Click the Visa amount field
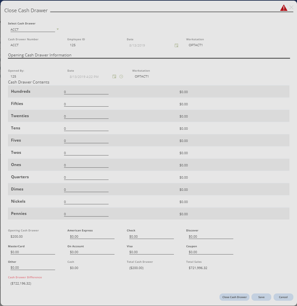The height and width of the screenshot is (306, 297). 151,252
